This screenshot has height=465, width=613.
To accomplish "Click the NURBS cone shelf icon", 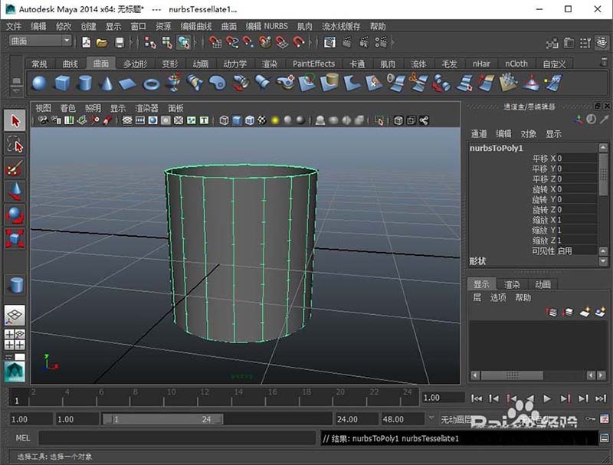I will [107, 83].
